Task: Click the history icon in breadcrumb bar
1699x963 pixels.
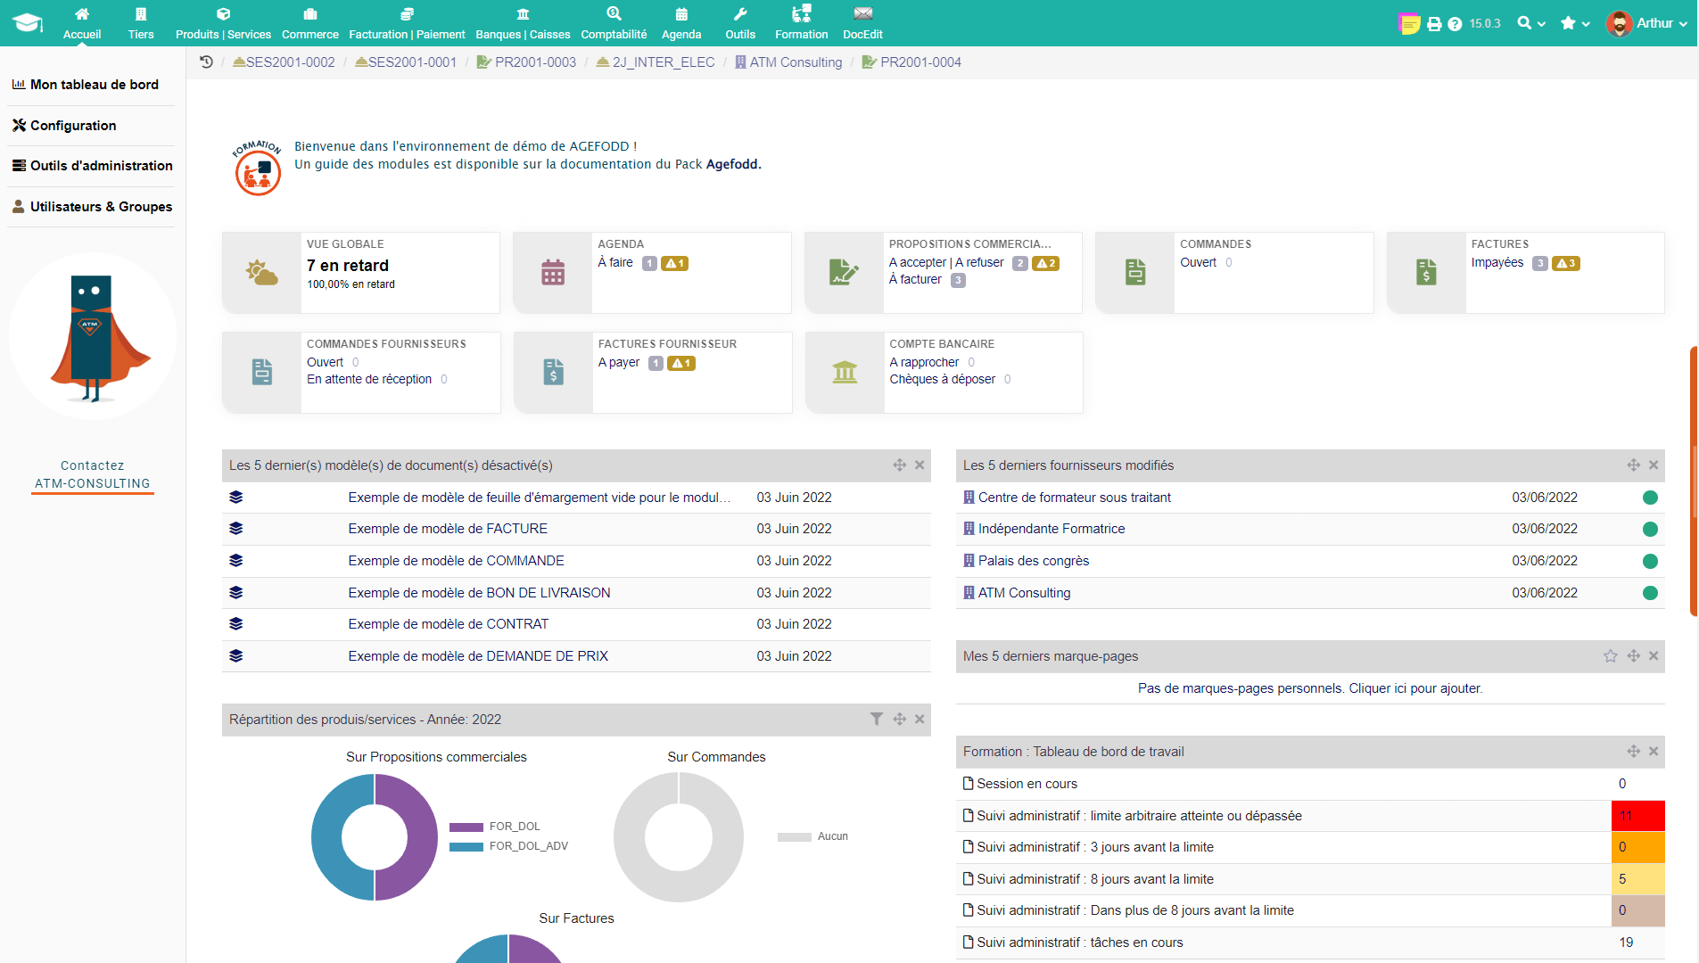Action: [206, 62]
